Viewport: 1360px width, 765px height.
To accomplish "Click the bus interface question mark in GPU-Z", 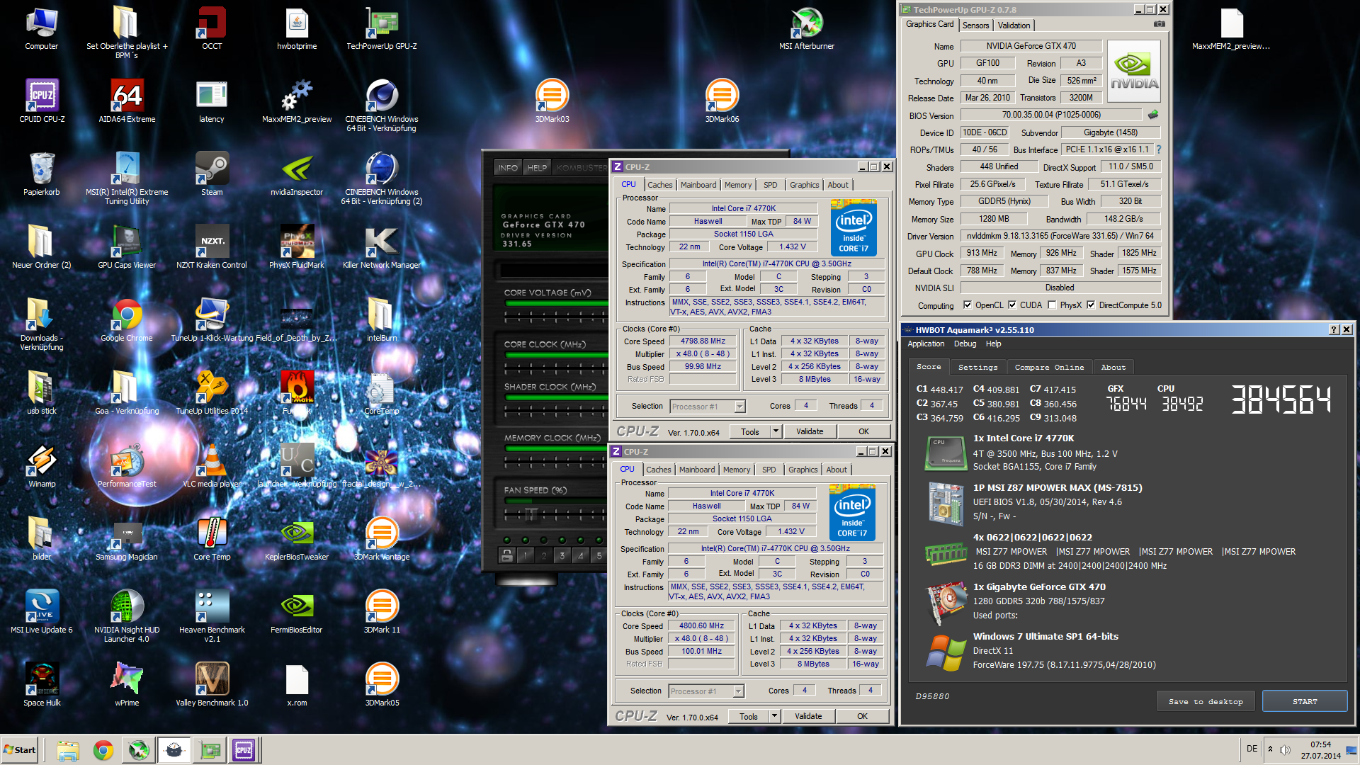I will (x=1159, y=149).
